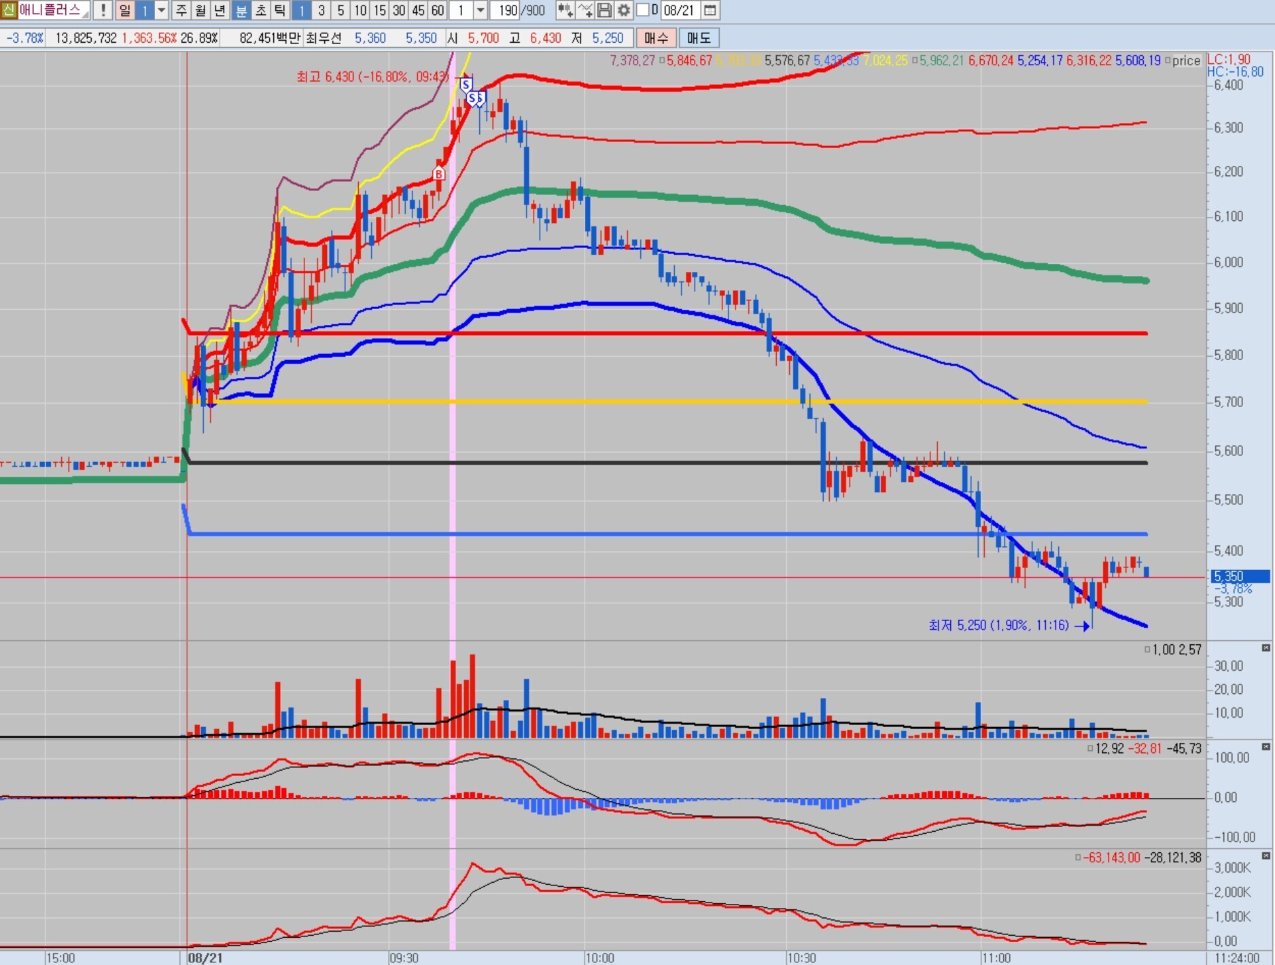Select the 45-minute interval button
The height and width of the screenshot is (965, 1275).
coord(419,10)
